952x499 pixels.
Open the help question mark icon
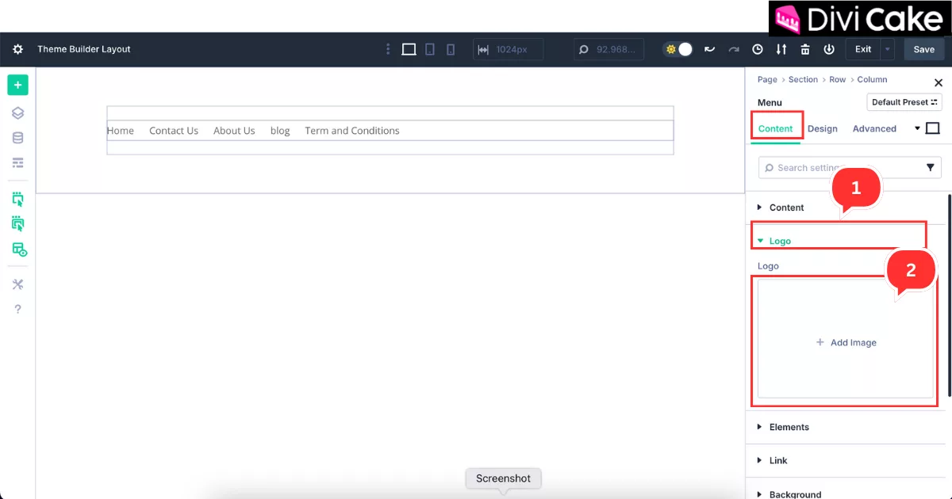[17, 309]
